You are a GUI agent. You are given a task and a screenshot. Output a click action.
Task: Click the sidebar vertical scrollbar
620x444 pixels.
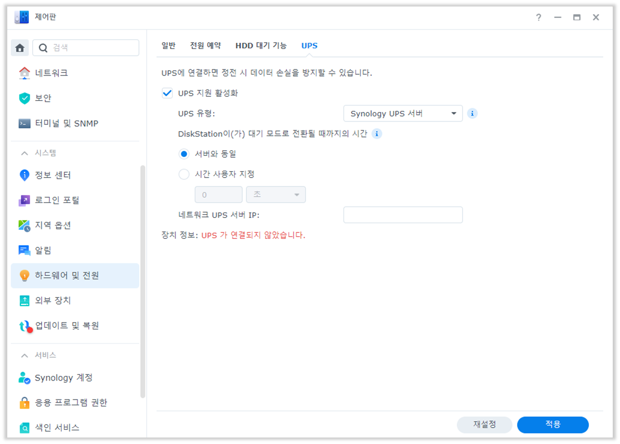coord(143,282)
